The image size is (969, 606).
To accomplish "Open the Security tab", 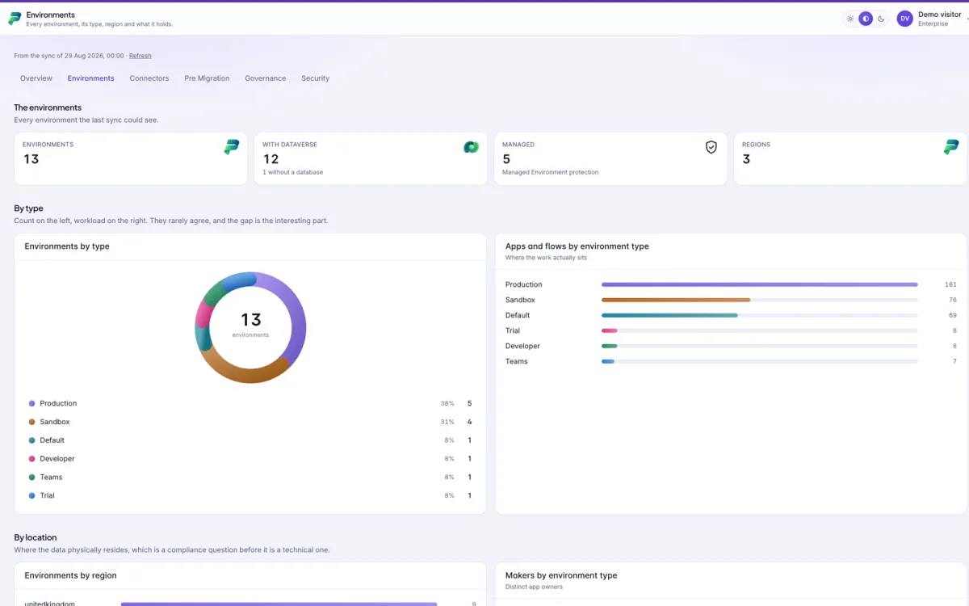I will pyautogui.click(x=316, y=78).
